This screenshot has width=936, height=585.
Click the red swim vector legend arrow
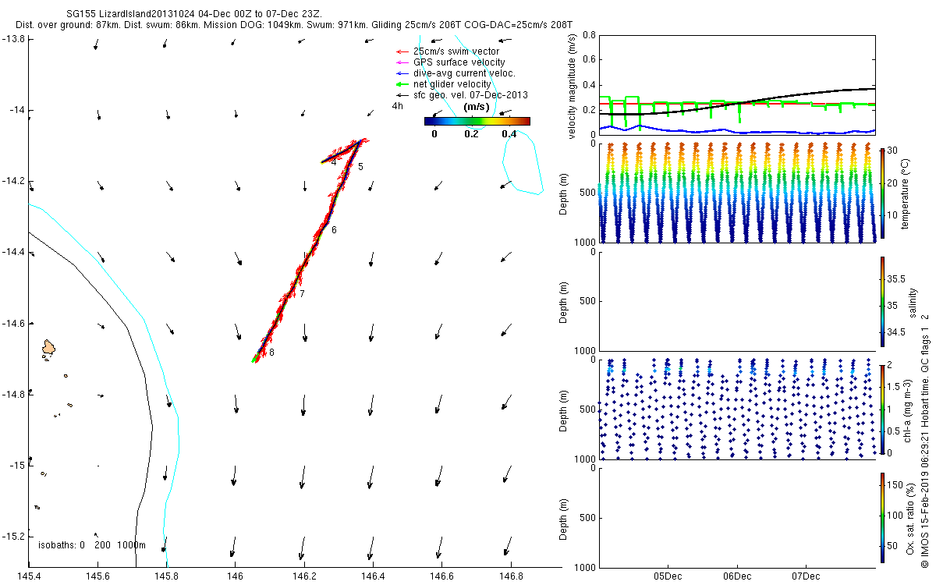click(x=402, y=51)
